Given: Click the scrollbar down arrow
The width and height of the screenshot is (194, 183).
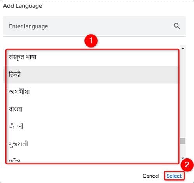Looking at the screenshot, I should click(x=183, y=158).
